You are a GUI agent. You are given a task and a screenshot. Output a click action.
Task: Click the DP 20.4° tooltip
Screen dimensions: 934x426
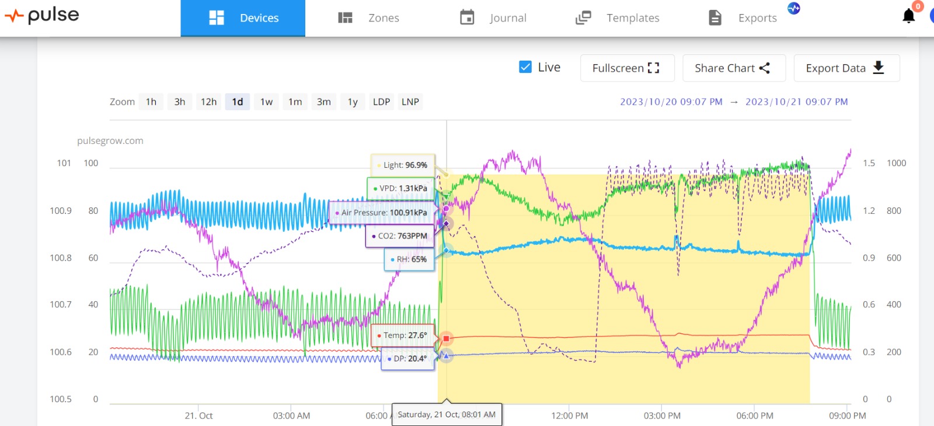click(x=408, y=359)
